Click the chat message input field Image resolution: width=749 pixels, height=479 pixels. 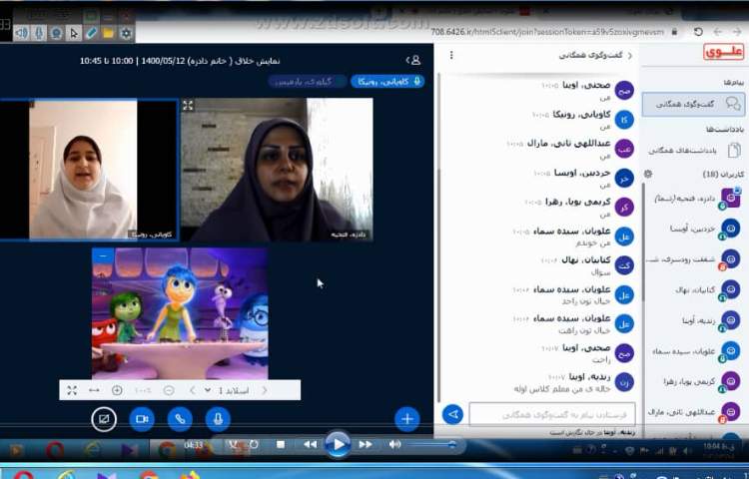(551, 413)
